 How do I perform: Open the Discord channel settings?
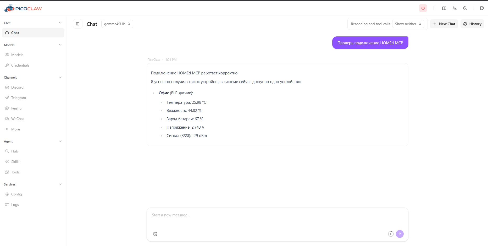point(33,87)
